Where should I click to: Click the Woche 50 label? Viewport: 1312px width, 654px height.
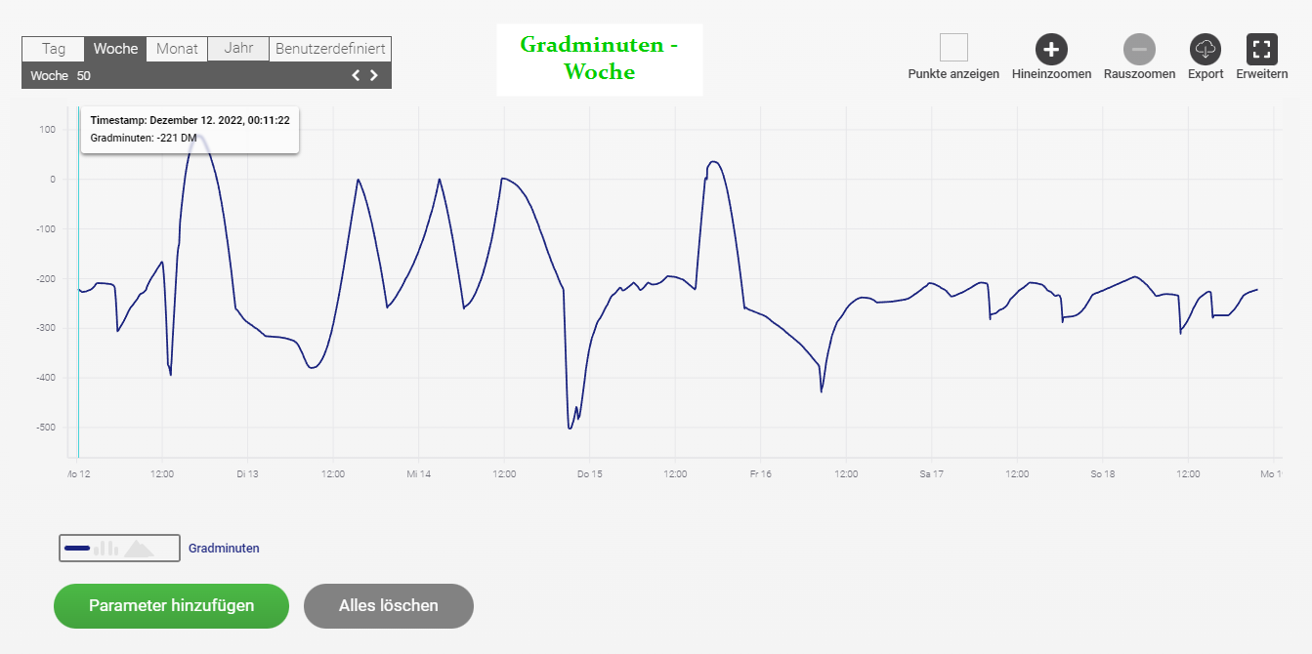tap(61, 75)
